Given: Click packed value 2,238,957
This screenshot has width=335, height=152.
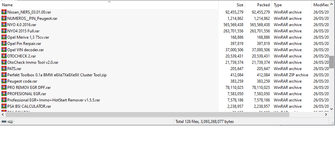Looking at the screenshot, I should click(262, 106).
